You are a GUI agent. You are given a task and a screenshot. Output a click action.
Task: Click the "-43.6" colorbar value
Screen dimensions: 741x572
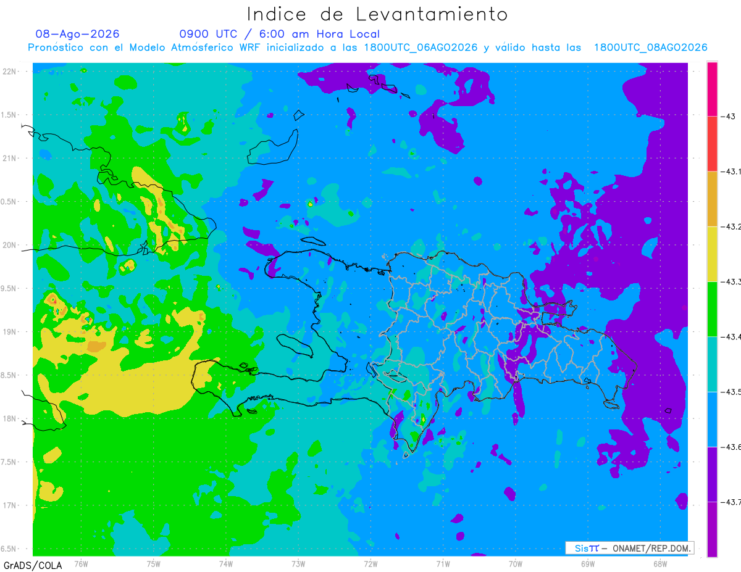[731, 447]
